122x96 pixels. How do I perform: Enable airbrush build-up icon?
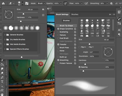[86, 3]
